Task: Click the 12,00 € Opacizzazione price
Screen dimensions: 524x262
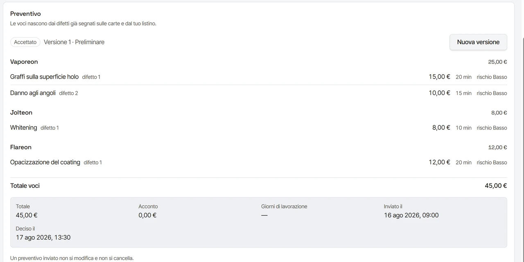Action: [439, 163]
